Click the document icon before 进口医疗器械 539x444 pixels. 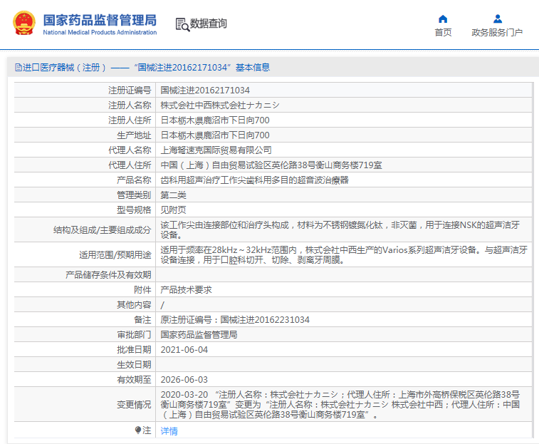click(19, 68)
